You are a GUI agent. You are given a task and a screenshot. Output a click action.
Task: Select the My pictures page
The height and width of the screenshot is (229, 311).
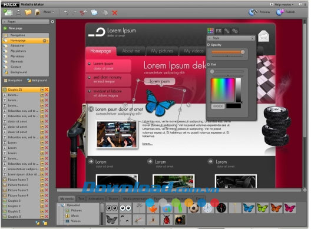[25, 51]
